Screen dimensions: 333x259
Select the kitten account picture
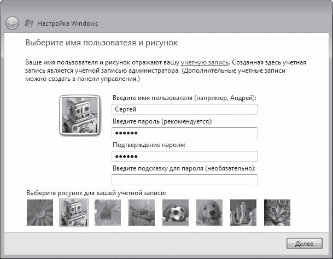pos(277,212)
